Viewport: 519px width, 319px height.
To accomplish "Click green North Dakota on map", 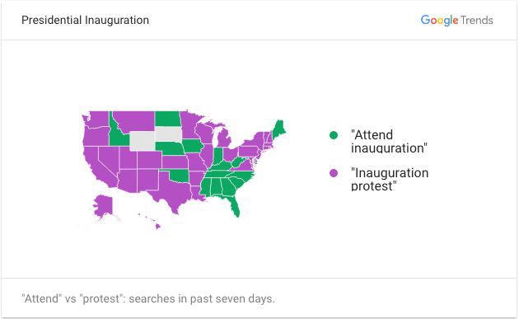I will click(167, 119).
